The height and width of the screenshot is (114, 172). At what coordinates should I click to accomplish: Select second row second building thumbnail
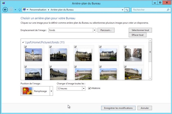pyautogui.click(x=58, y=74)
